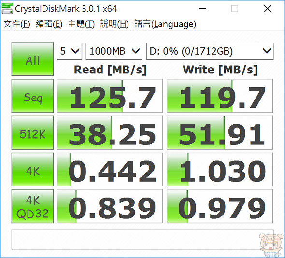The height and width of the screenshot is (258, 285).
Task: Select the 512K read result 38.25
Action: 110,133
